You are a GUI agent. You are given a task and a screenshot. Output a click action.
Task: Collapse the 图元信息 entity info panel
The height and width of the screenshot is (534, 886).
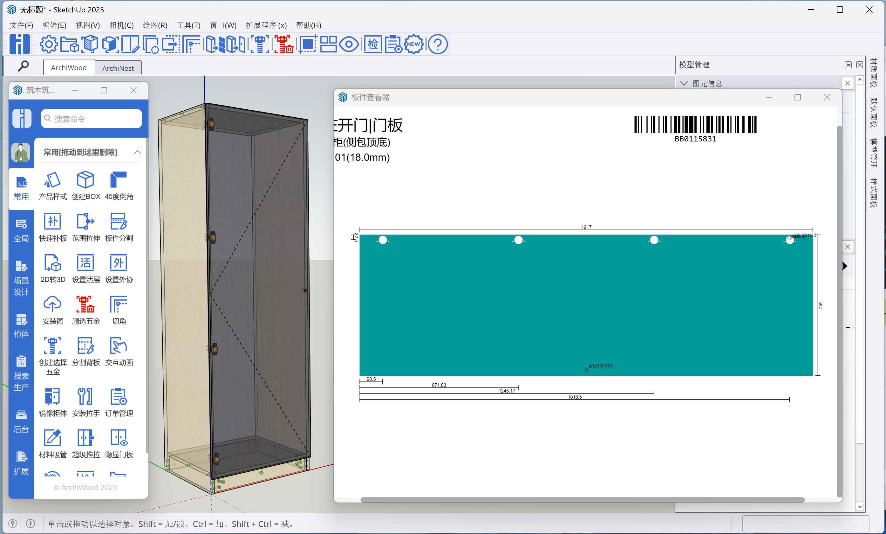(x=684, y=83)
